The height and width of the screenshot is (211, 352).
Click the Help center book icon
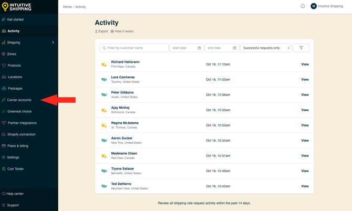point(4,194)
